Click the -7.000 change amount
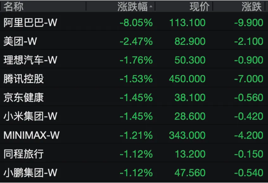268x183 pixels. point(249,79)
